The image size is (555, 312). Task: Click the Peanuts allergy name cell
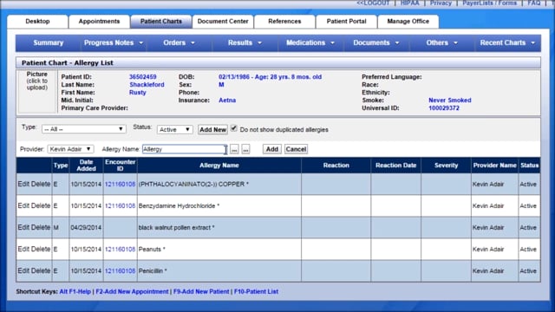pyautogui.click(x=219, y=250)
